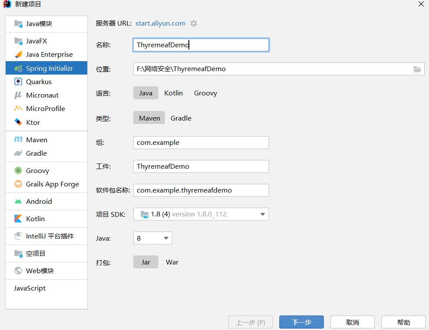Open 帮助 help button
This screenshot has width=429, height=330.
click(403, 322)
